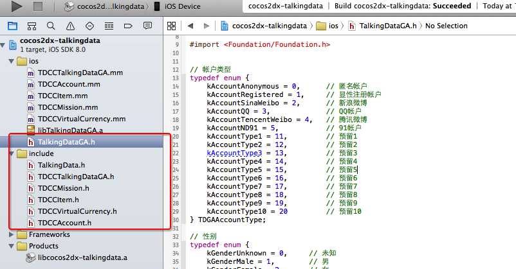The height and width of the screenshot is (269, 516).
Task: Click kAccountRegistered in the code
Action: coord(245,94)
